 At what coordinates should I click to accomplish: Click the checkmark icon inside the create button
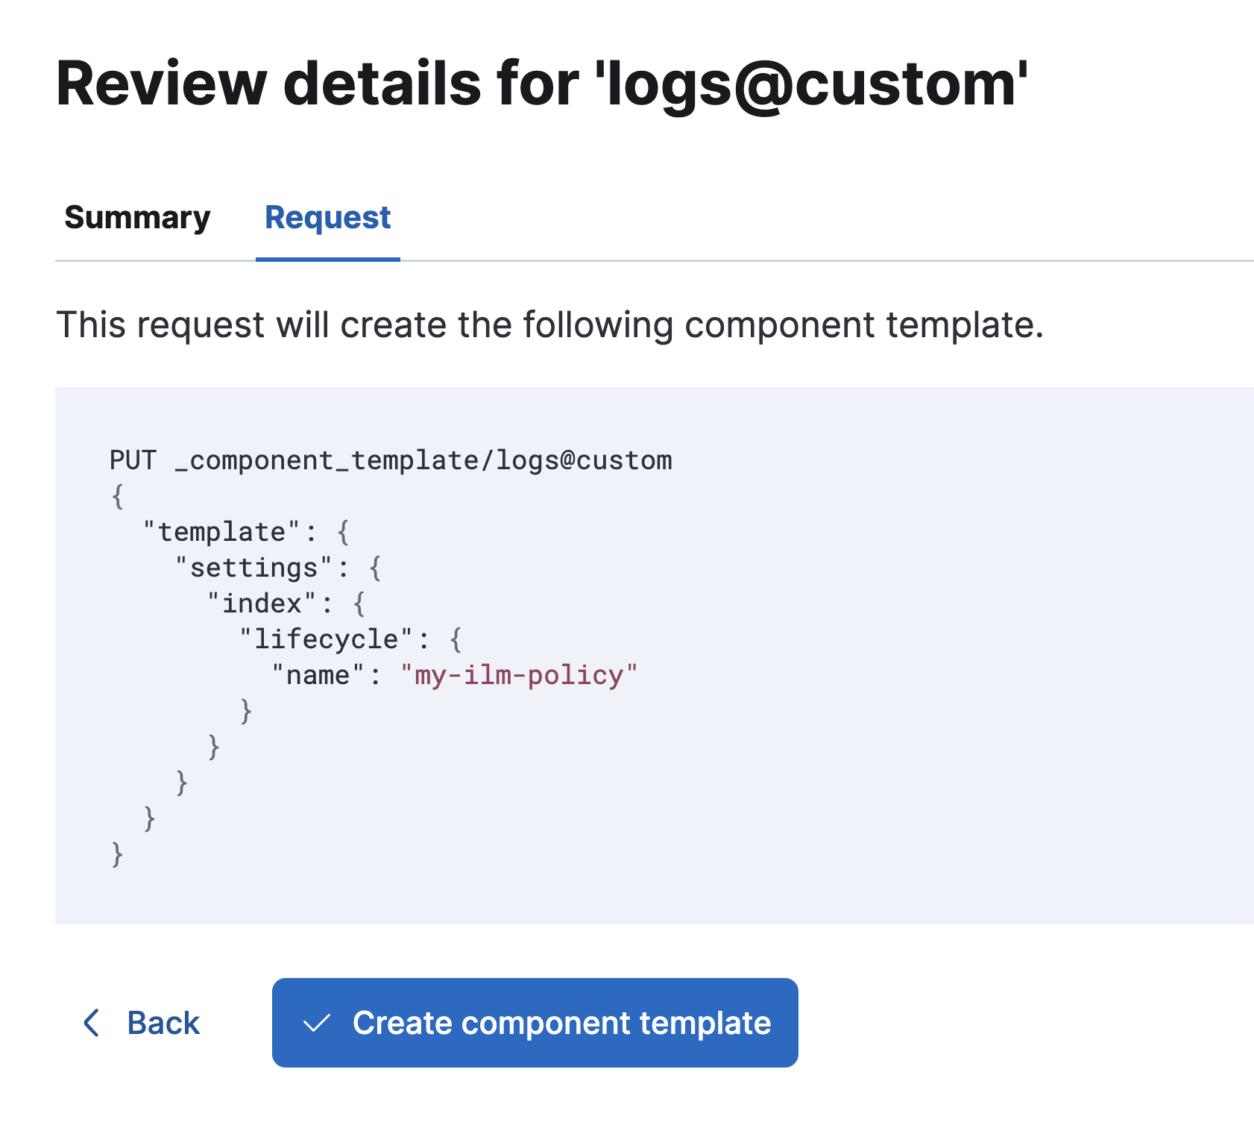click(x=317, y=1023)
